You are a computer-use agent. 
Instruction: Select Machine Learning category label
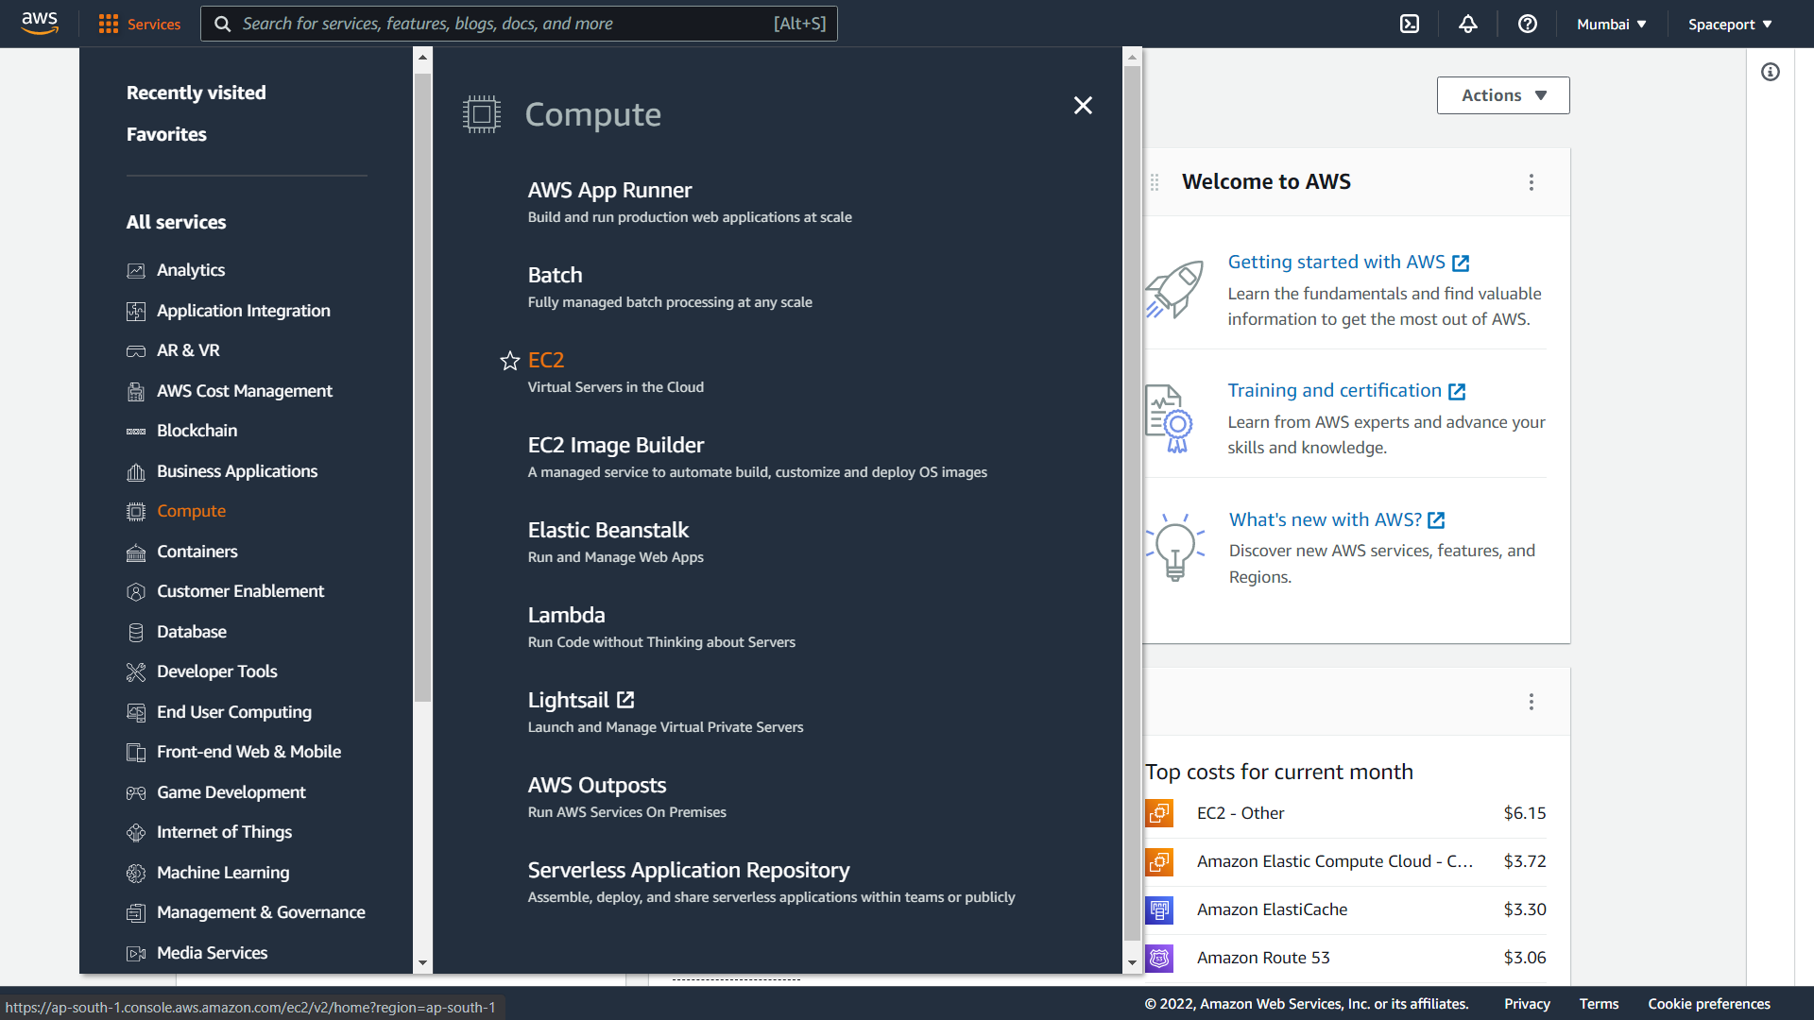(223, 873)
